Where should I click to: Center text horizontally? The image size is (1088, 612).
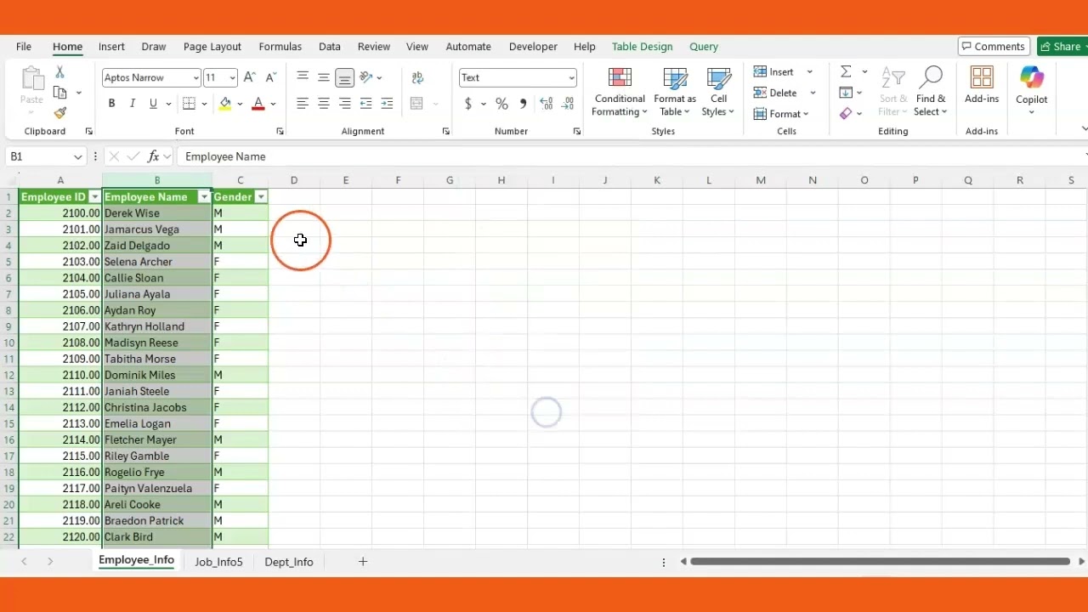[323, 104]
